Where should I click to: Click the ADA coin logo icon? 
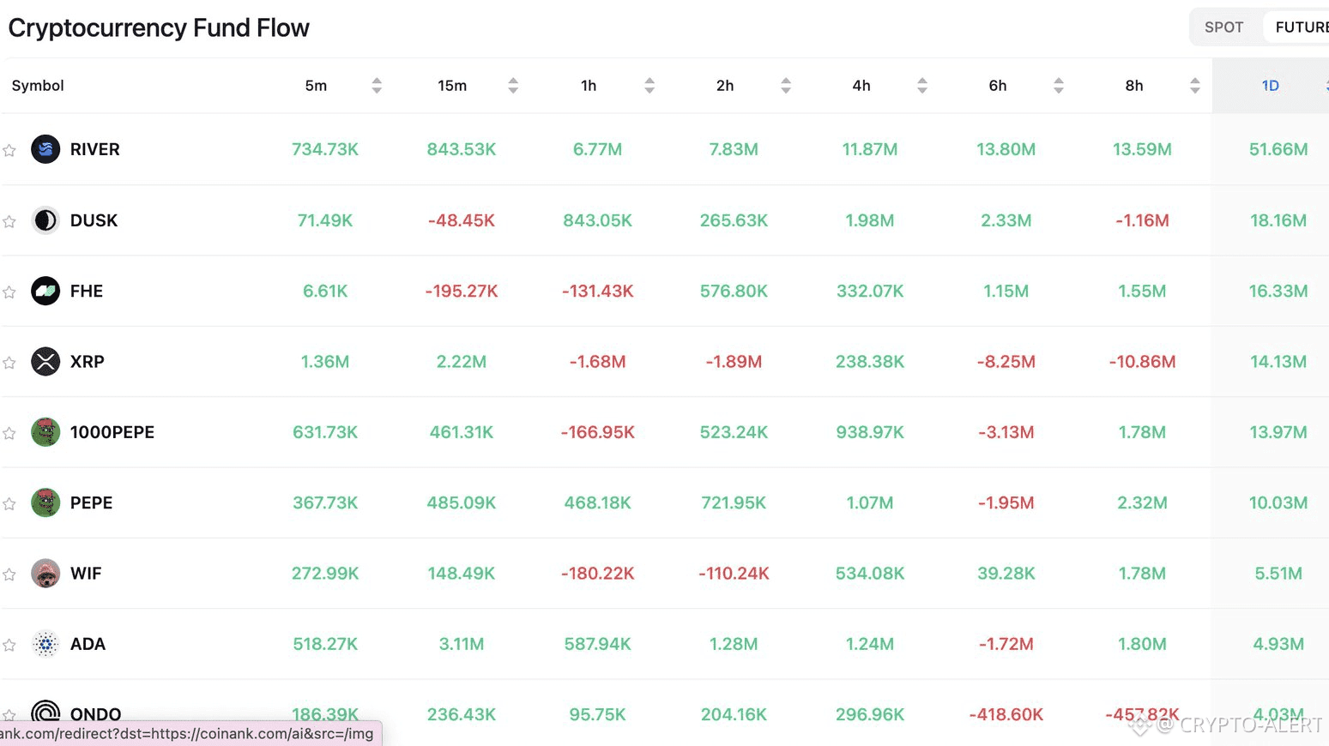click(x=45, y=644)
